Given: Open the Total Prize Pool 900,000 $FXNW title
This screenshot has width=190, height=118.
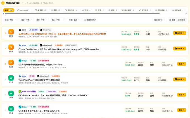Looking at the screenshot, I should [39, 80].
